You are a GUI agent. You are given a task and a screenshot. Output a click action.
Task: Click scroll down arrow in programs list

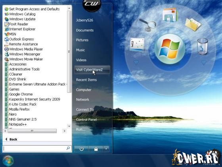tap(69, 126)
